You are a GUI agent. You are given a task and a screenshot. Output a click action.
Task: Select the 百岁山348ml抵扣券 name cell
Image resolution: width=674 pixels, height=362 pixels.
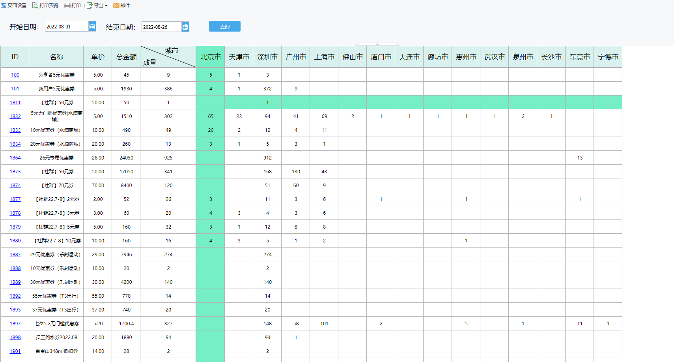coord(56,351)
